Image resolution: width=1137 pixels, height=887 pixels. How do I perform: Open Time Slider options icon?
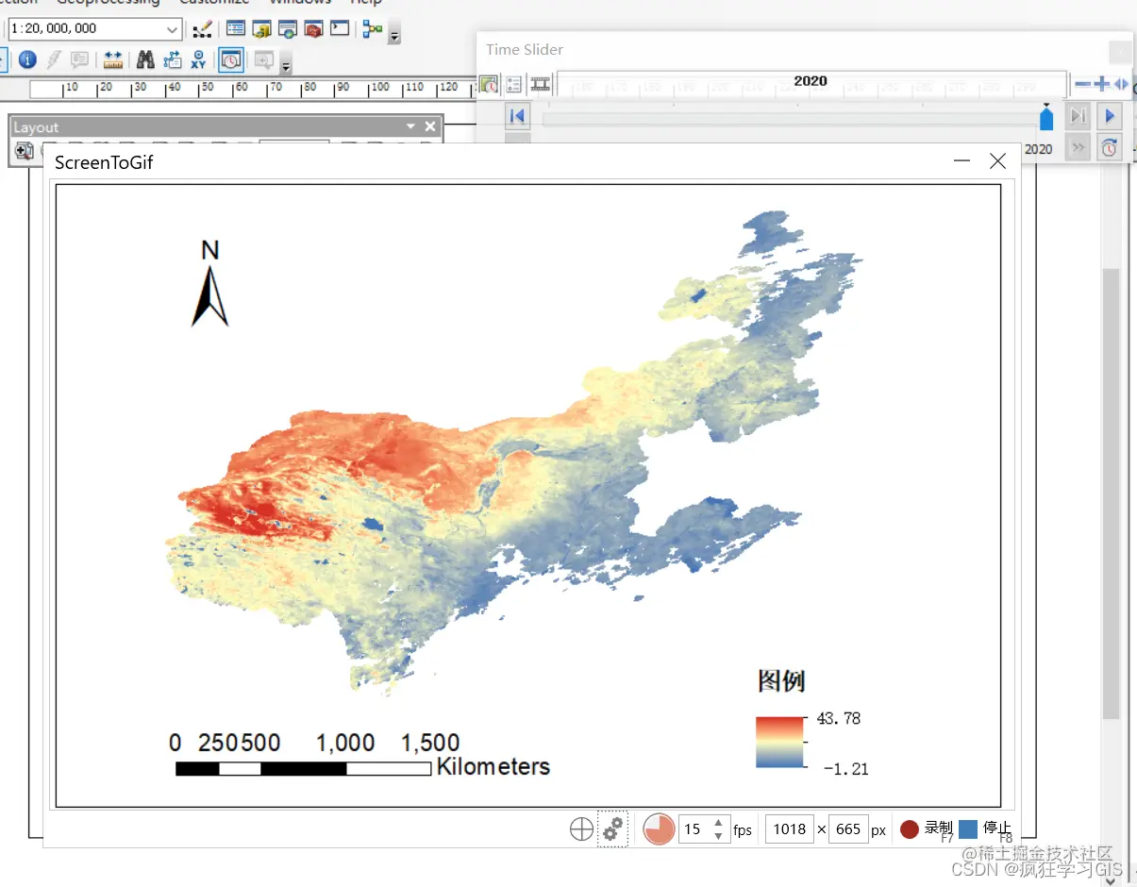point(513,84)
